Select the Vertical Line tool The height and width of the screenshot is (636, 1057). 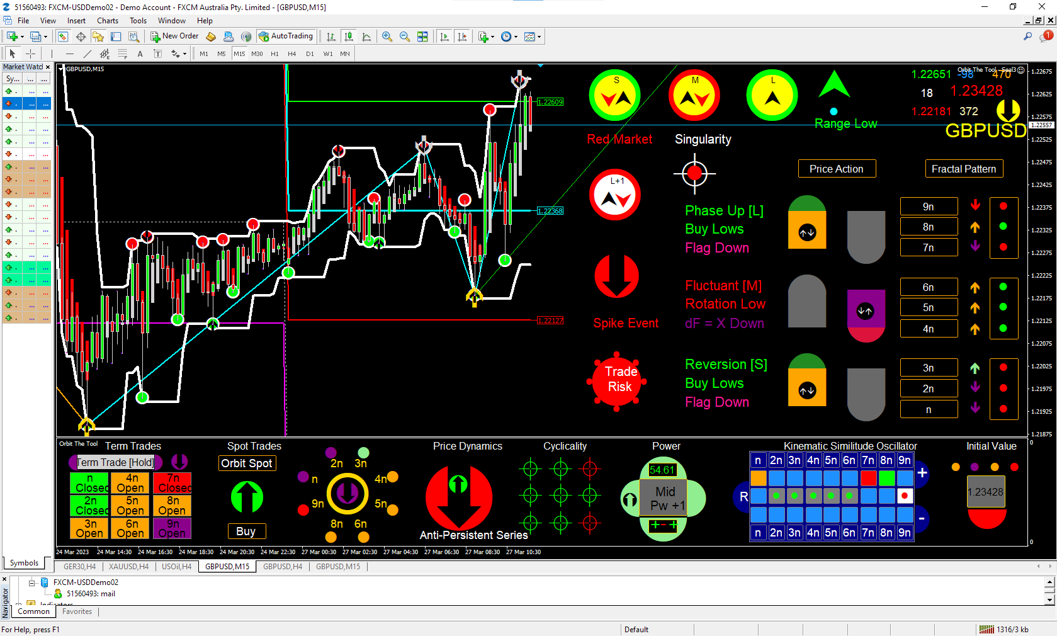[52, 54]
